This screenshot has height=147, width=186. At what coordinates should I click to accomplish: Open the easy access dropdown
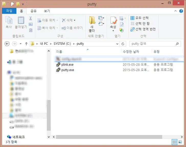coord(101,24)
